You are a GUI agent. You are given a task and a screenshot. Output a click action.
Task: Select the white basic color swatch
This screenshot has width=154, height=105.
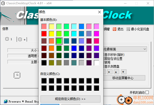coord(96,63)
